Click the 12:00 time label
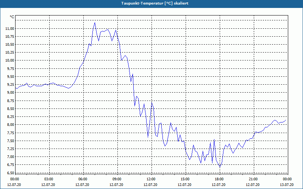This screenshot has width=303, height=189. [152, 179]
